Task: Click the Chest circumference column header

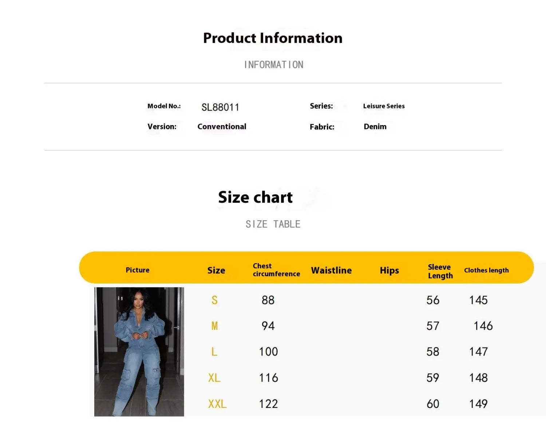Action: pos(276,270)
